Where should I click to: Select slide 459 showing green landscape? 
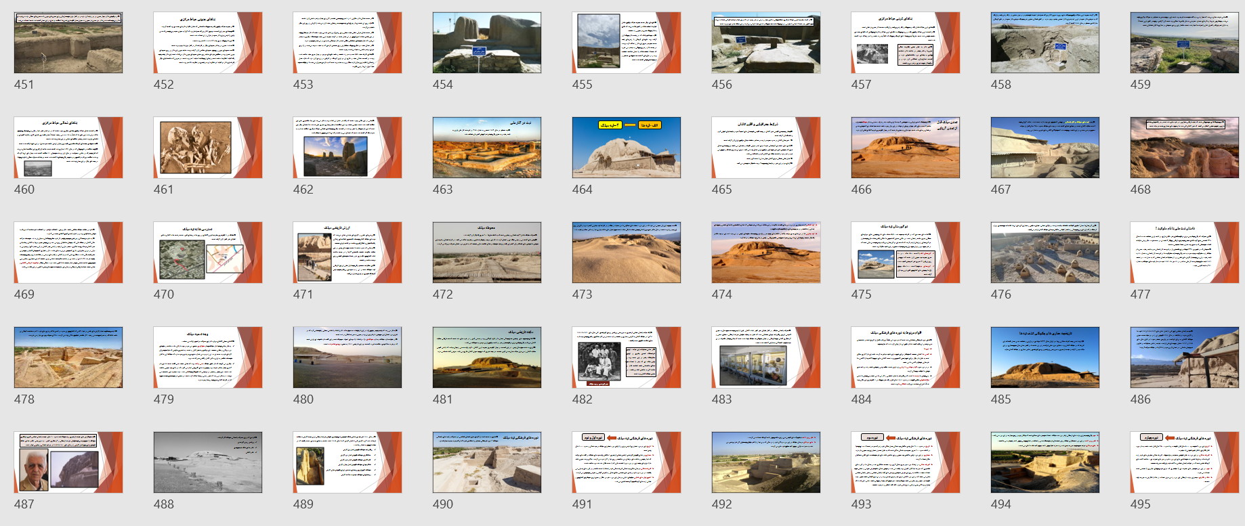[1184, 43]
